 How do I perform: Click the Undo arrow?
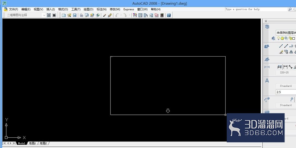click(117, 15)
